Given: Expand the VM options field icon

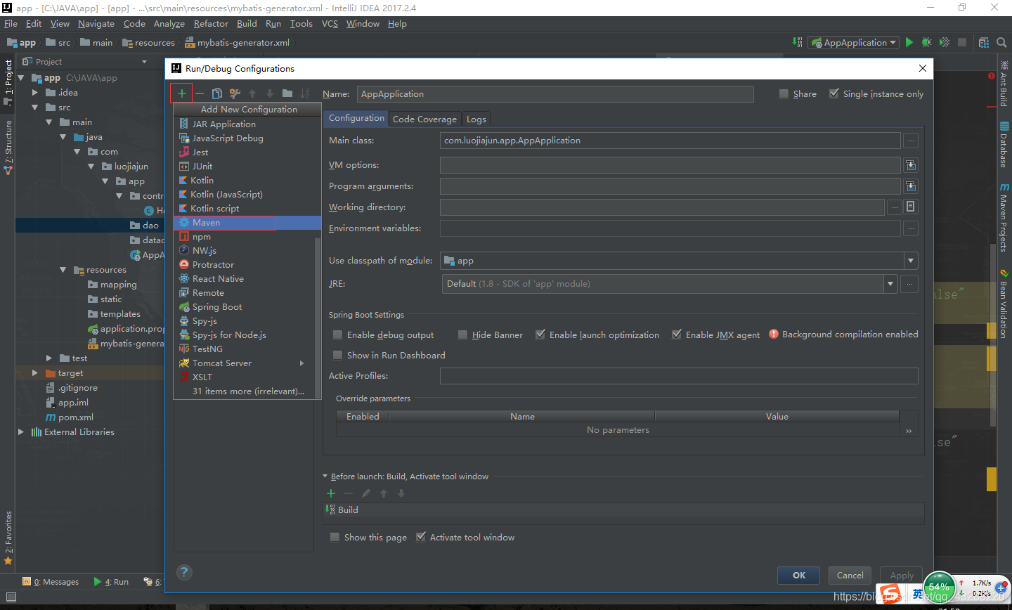Looking at the screenshot, I should [x=911, y=165].
